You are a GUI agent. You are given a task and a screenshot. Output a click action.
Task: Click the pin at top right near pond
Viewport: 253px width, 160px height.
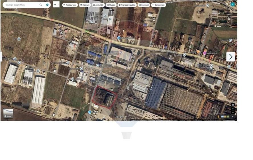(208, 5)
